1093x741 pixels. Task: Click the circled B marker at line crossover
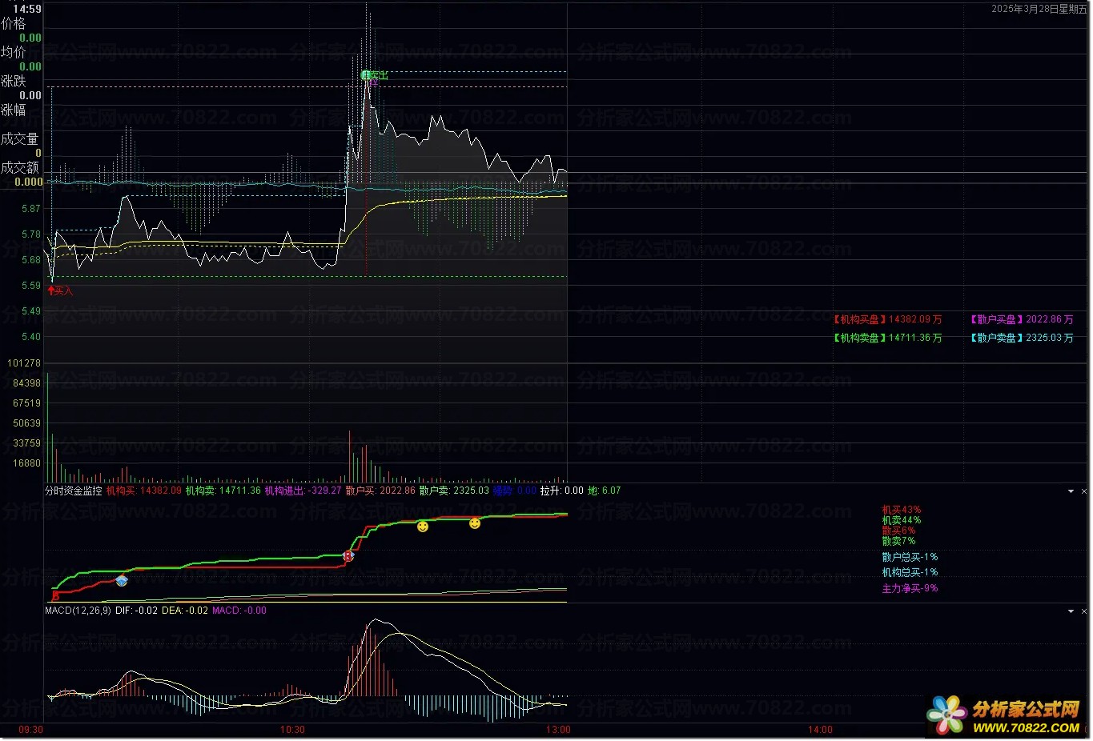pyautogui.click(x=348, y=555)
